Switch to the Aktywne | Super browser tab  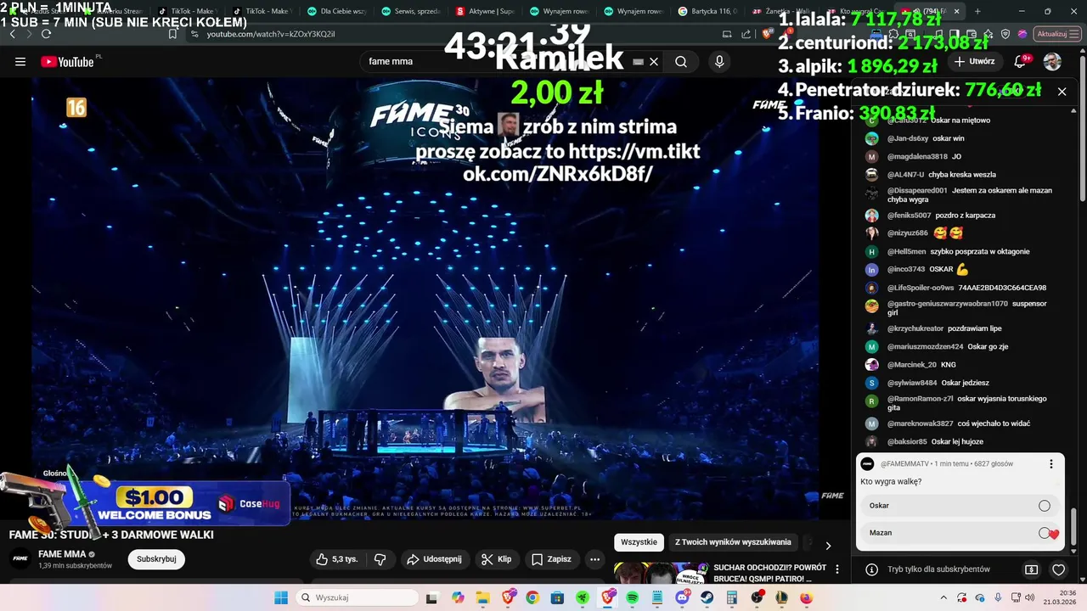click(x=485, y=12)
